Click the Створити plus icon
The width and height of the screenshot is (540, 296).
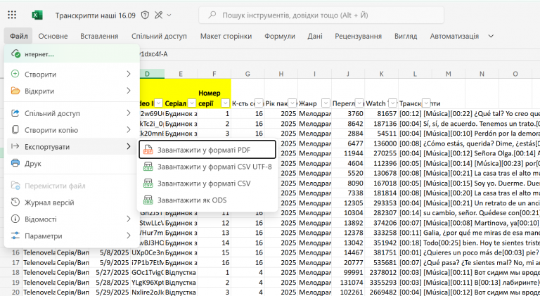[x=15, y=74]
